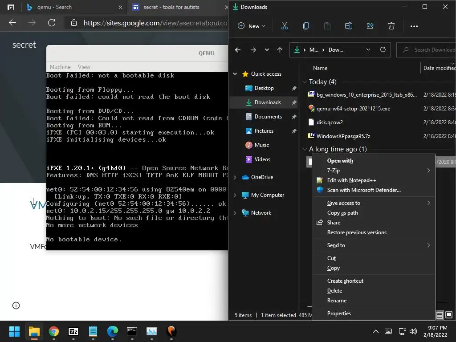This screenshot has width=456, height=342.
Task: Open 7-Zip File Manager from taskbar
Action: pyautogui.click(x=73, y=331)
